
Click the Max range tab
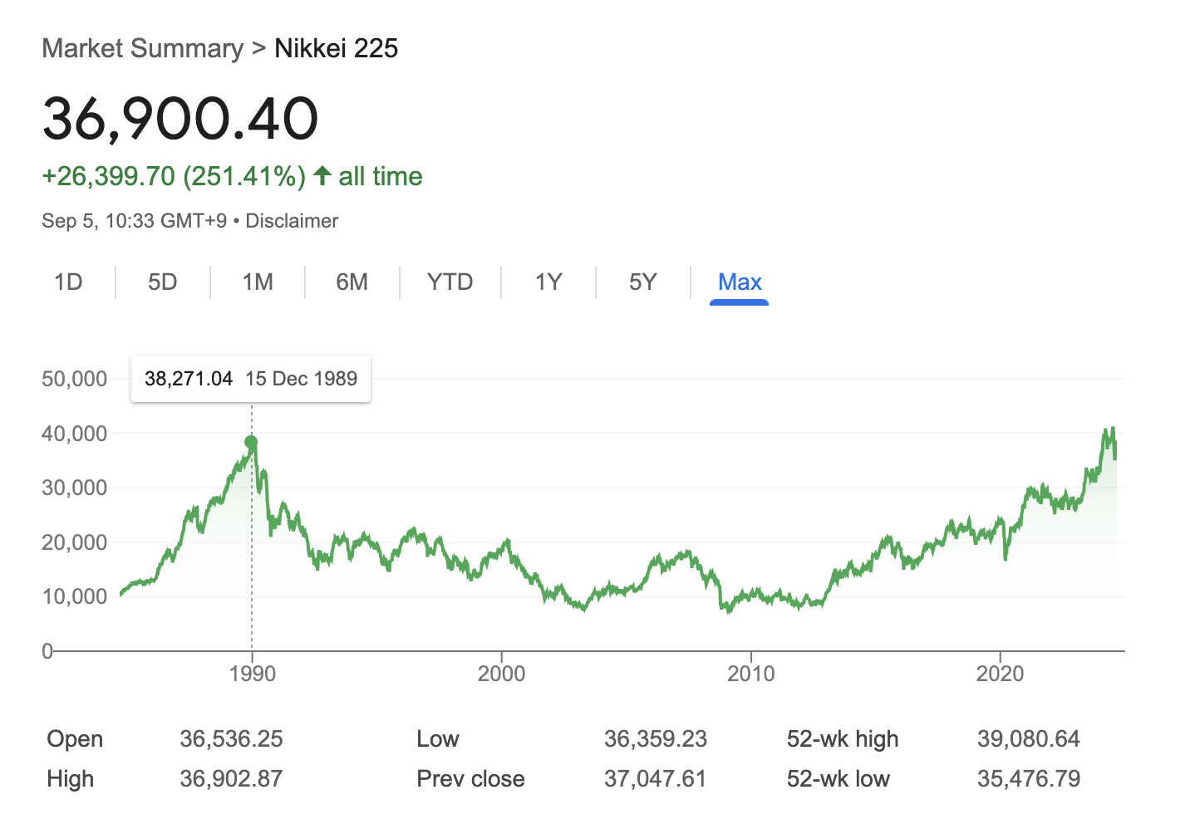[x=740, y=282]
